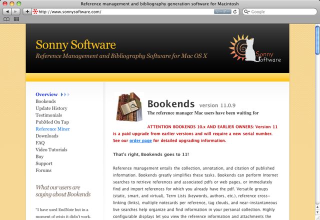Open the Reference Miner link
Viewport: 320px width, 220px height.
52,129
